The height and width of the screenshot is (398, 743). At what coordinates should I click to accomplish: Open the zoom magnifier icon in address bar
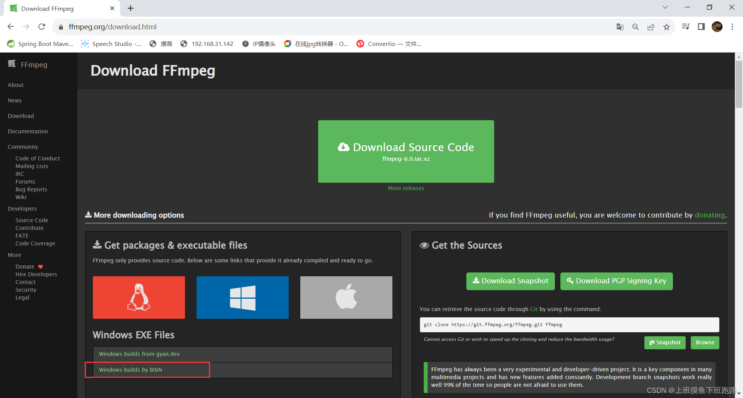click(x=635, y=27)
